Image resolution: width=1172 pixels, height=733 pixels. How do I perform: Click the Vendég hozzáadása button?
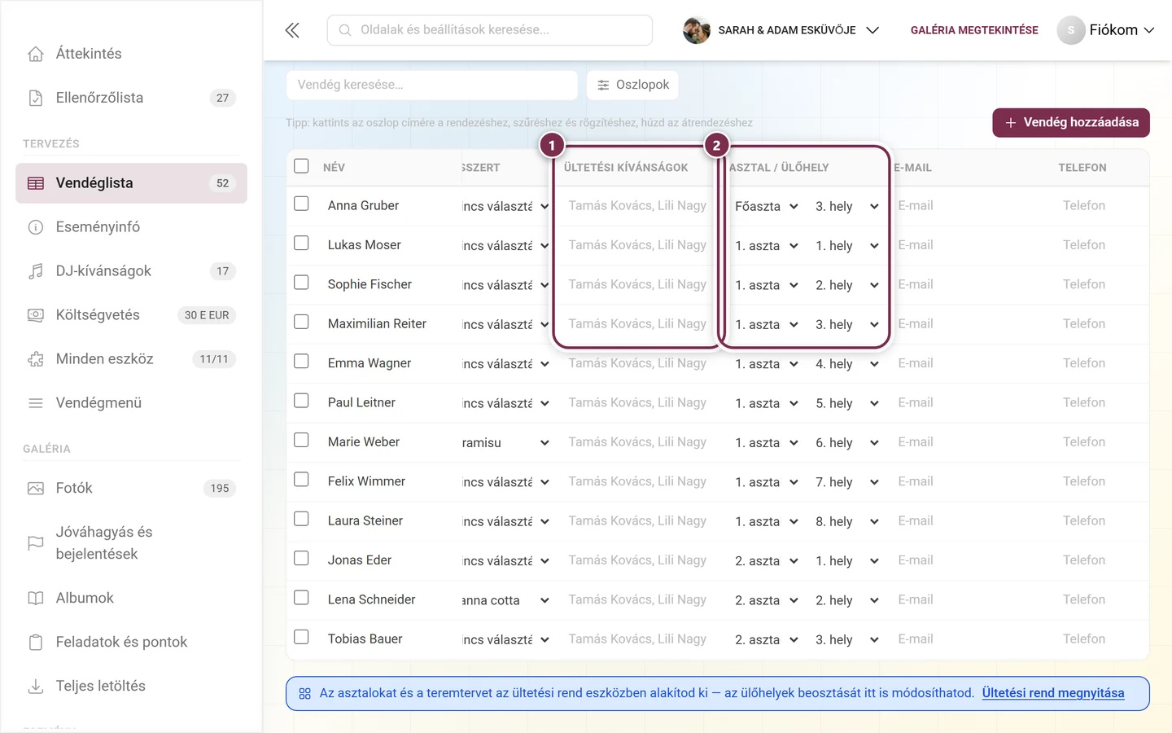click(x=1071, y=123)
